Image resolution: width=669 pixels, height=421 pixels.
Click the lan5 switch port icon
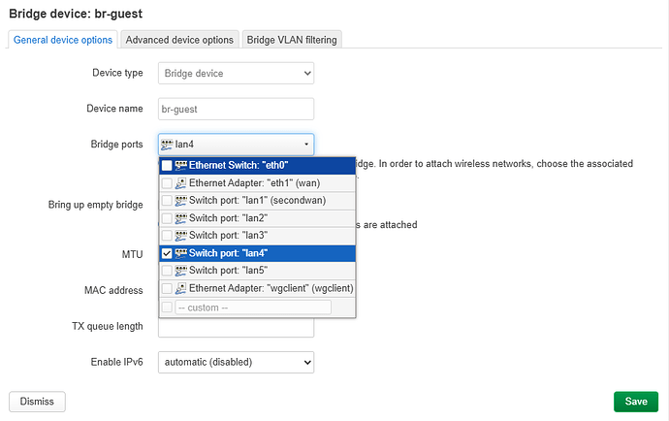[x=181, y=271]
